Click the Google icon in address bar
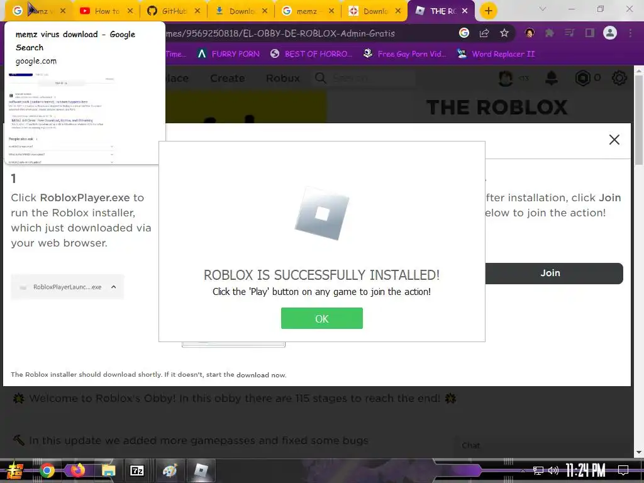Image resolution: width=644 pixels, height=483 pixels. [464, 33]
